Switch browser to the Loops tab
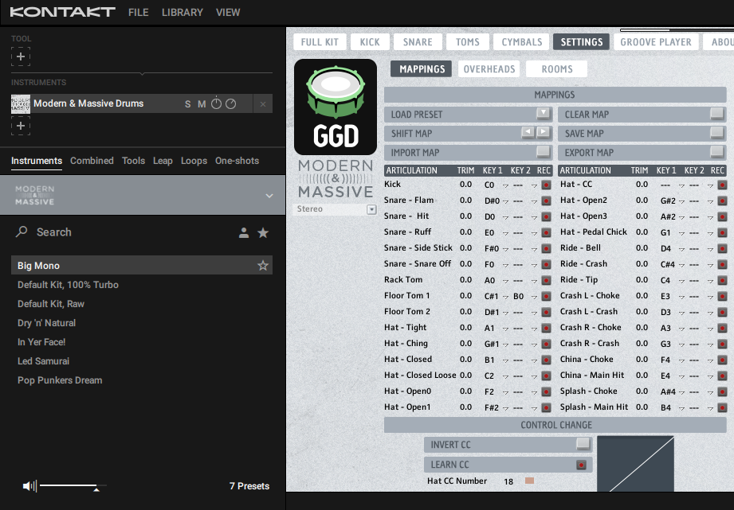This screenshot has height=510, width=734. [194, 161]
